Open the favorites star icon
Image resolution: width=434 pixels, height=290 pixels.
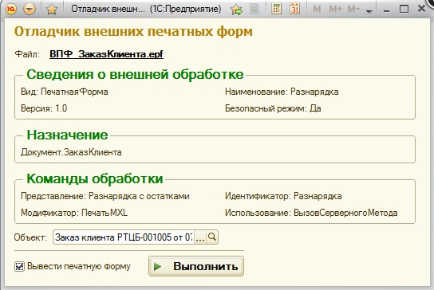pyautogui.click(x=52, y=10)
